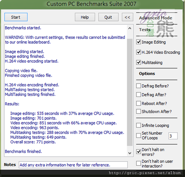Click the Notes text field
The image size is (185, 177).
tap(73, 165)
